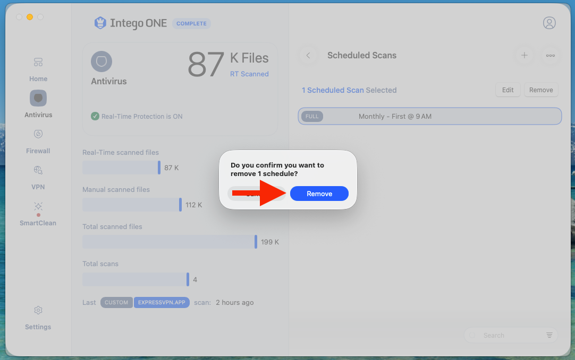Confirm removal with the blue Remove button
575x360 pixels.
click(319, 194)
